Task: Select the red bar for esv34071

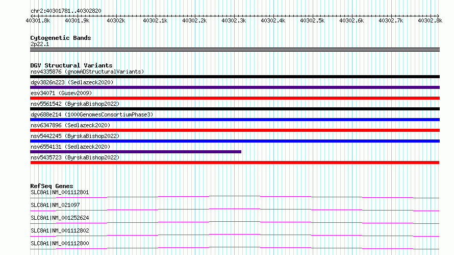Action: [x=235, y=98]
